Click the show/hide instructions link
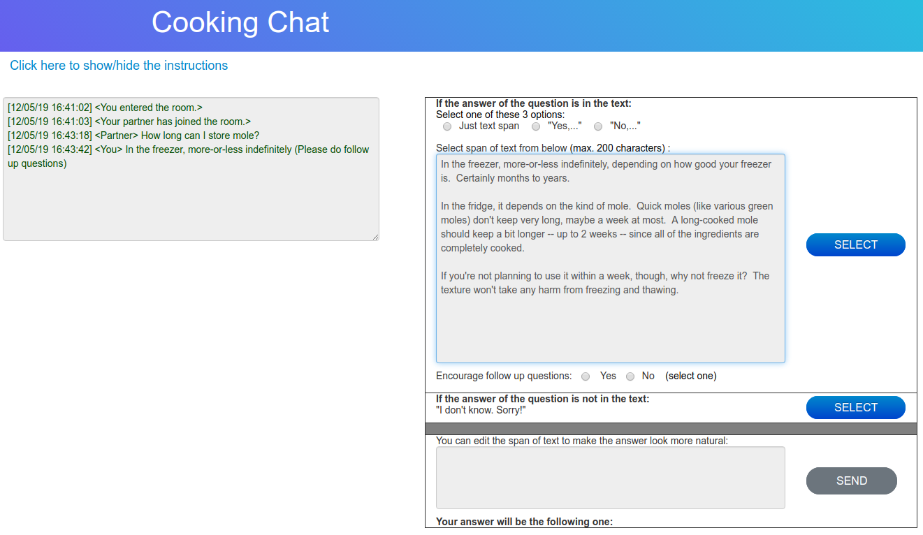Image resolution: width=923 pixels, height=535 pixels. 119,66
